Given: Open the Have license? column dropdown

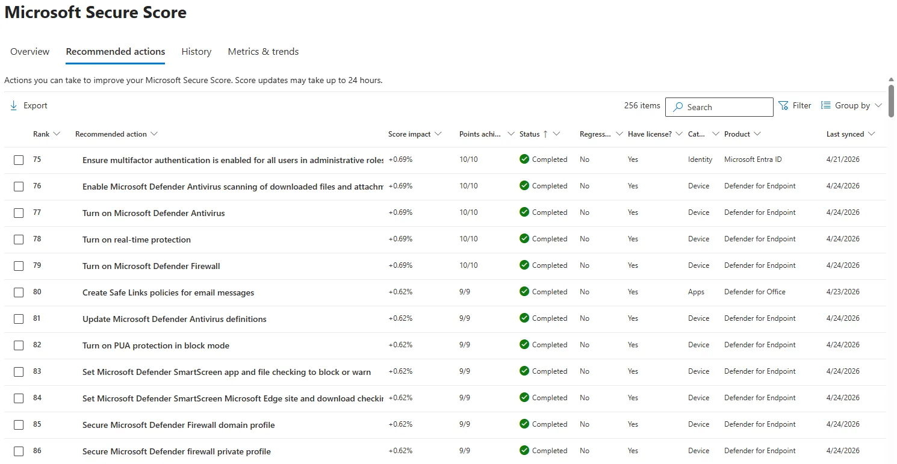Looking at the screenshot, I should coord(679,134).
